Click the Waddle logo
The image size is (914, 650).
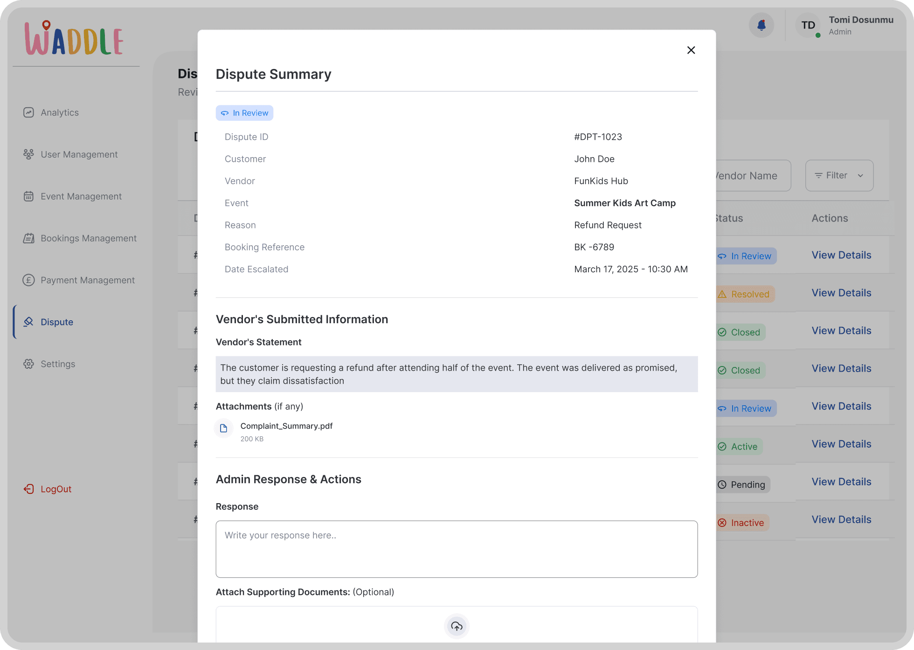(x=74, y=38)
